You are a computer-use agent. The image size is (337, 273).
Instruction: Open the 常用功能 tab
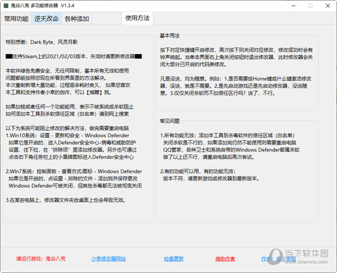point(16,18)
